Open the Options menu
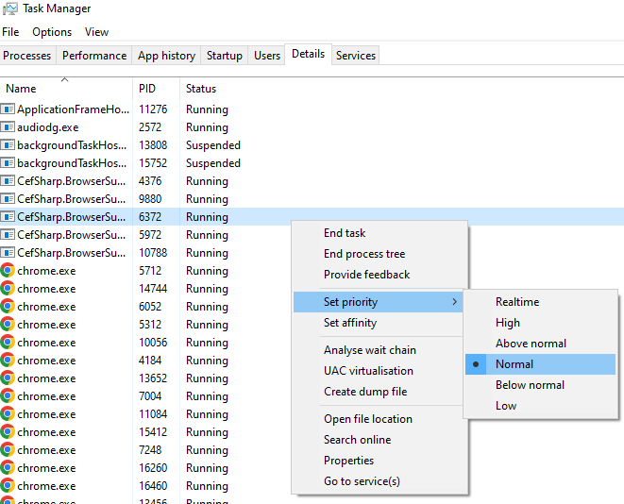 (x=52, y=32)
